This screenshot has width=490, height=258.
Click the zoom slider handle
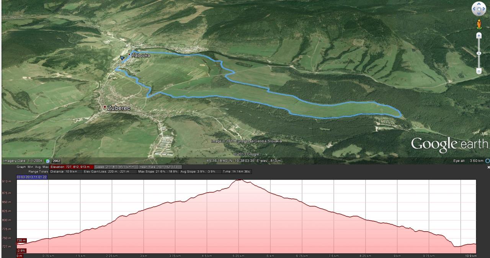[479, 53]
